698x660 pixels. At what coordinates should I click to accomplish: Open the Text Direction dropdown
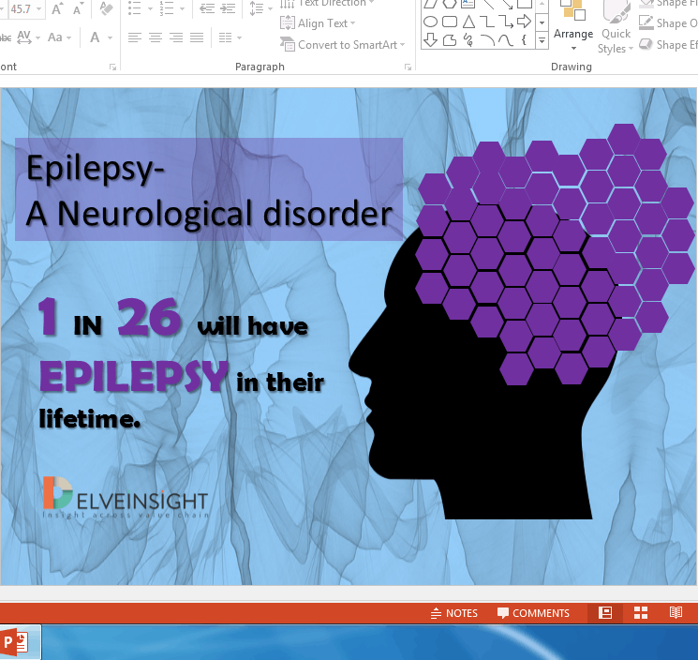click(327, 4)
